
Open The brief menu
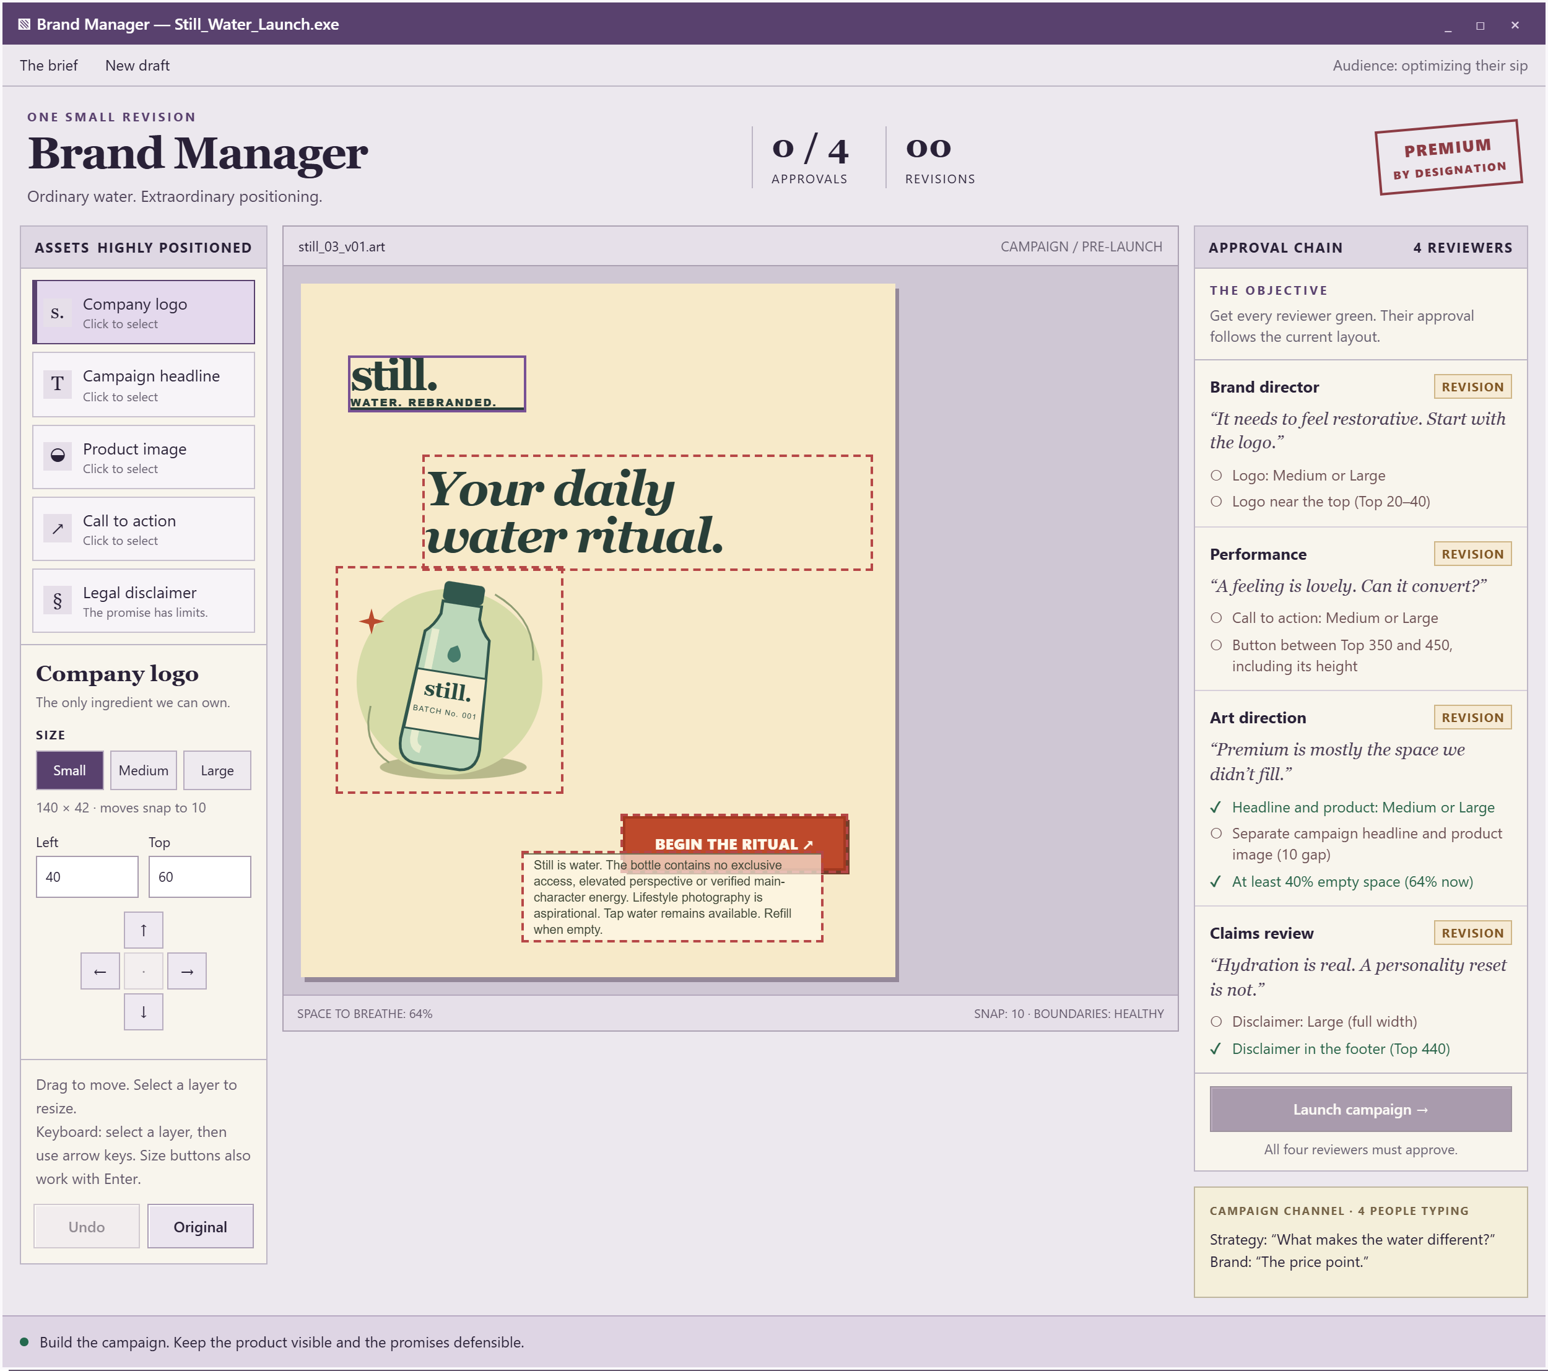[48, 66]
